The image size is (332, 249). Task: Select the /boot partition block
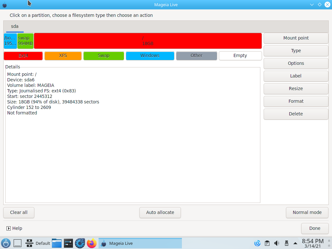[10, 41]
